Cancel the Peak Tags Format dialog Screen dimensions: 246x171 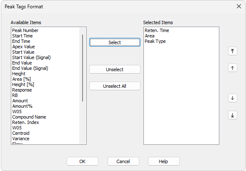tap(123, 161)
